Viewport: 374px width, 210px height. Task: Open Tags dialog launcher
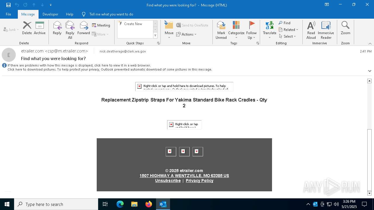click(258, 43)
